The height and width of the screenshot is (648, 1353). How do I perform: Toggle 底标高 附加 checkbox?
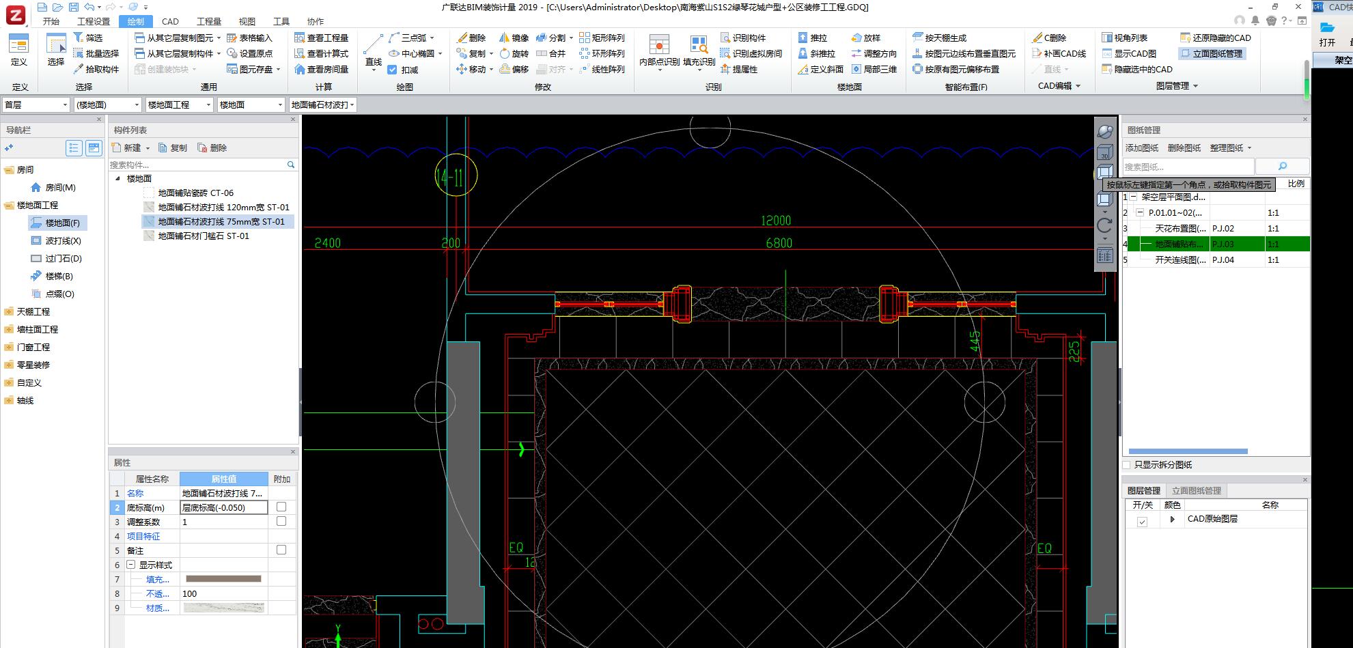(x=281, y=507)
